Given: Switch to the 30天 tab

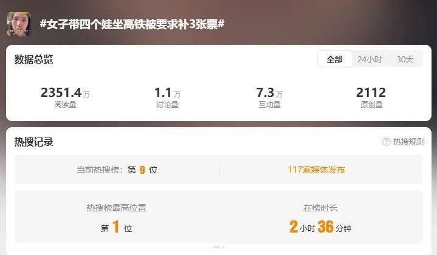Looking at the screenshot, I should click(405, 59).
